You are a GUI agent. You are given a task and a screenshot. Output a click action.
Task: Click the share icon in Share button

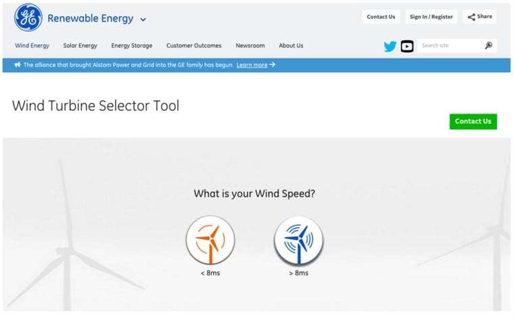pos(471,17)
